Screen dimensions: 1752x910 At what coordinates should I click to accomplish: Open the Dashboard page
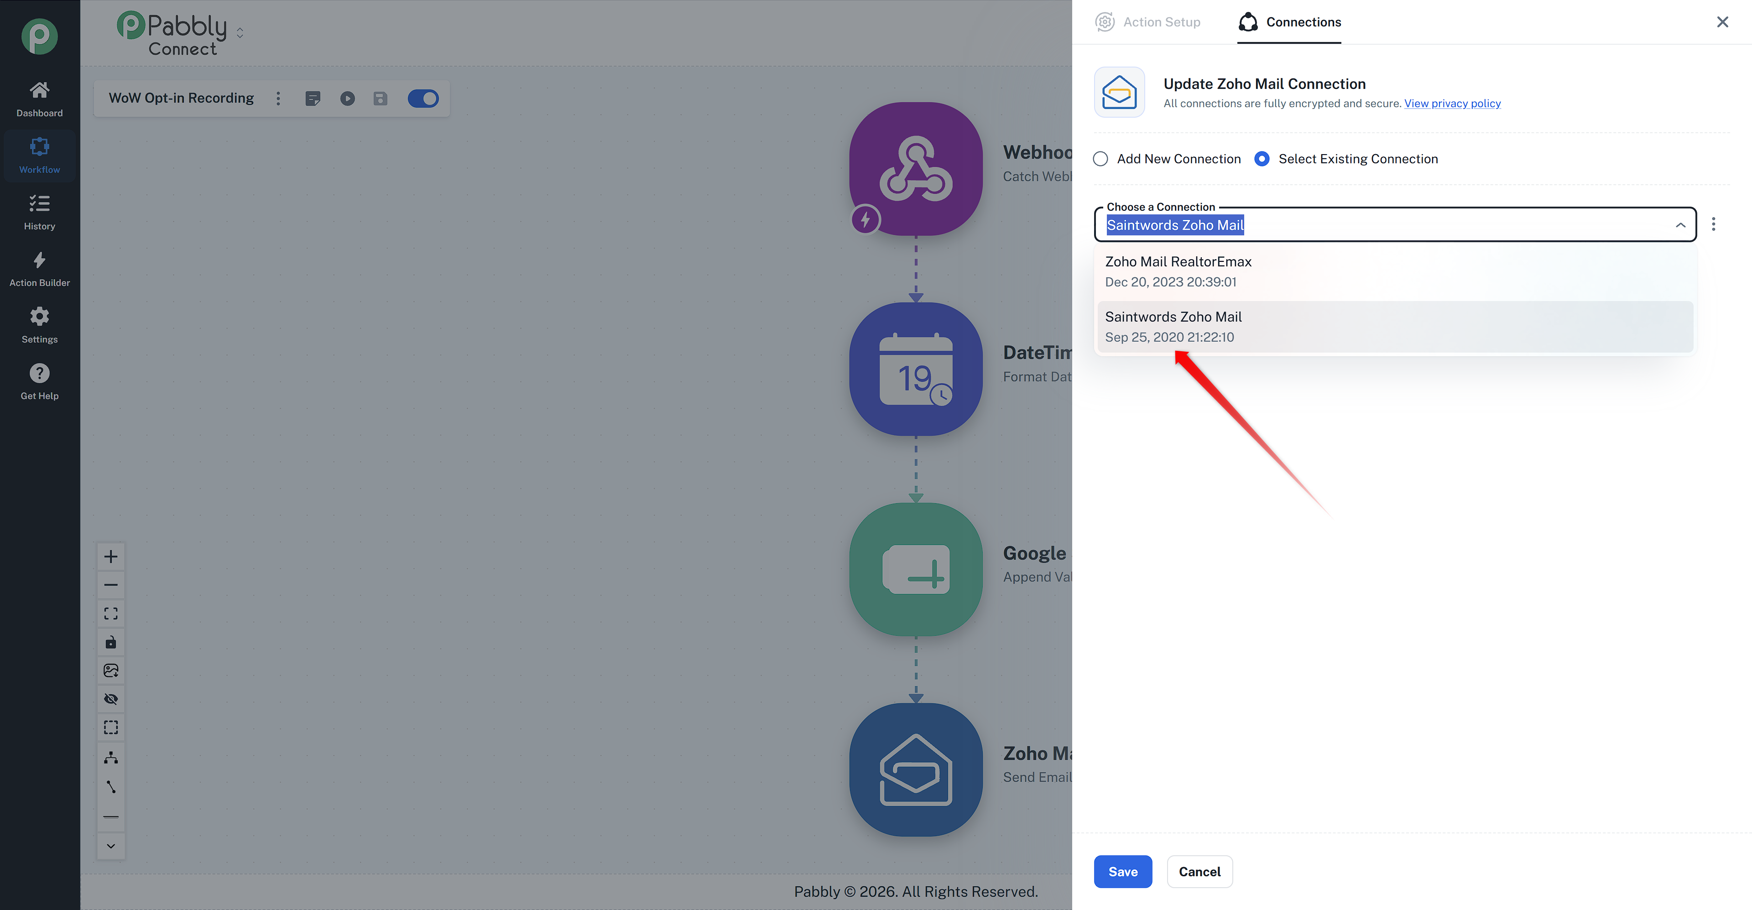coord(39,99)
